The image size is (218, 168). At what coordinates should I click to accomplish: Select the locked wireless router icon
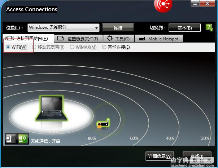click(x=103, y=123)
